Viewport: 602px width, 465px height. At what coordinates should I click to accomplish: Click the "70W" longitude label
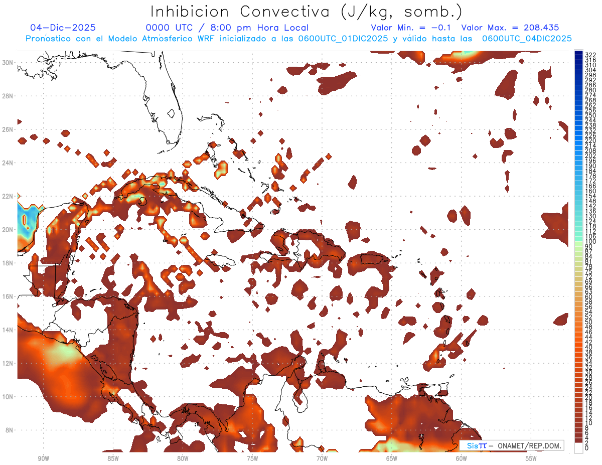coord(322,458)
